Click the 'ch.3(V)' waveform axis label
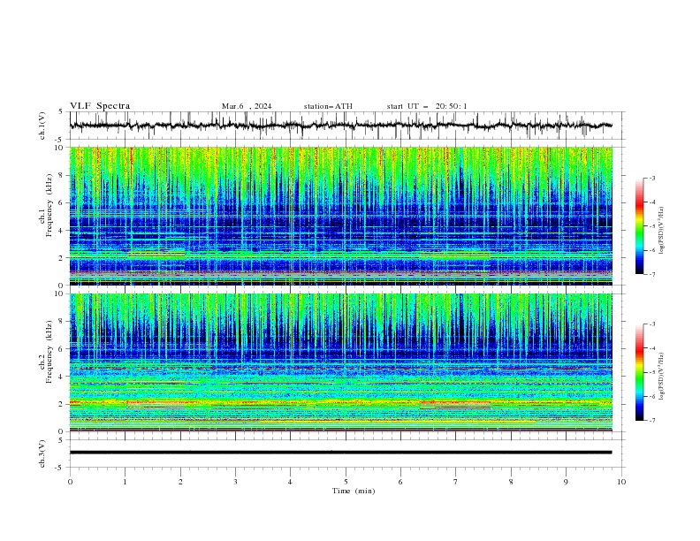Viewport: 700px width, 541px height. (x=42, y=453)
